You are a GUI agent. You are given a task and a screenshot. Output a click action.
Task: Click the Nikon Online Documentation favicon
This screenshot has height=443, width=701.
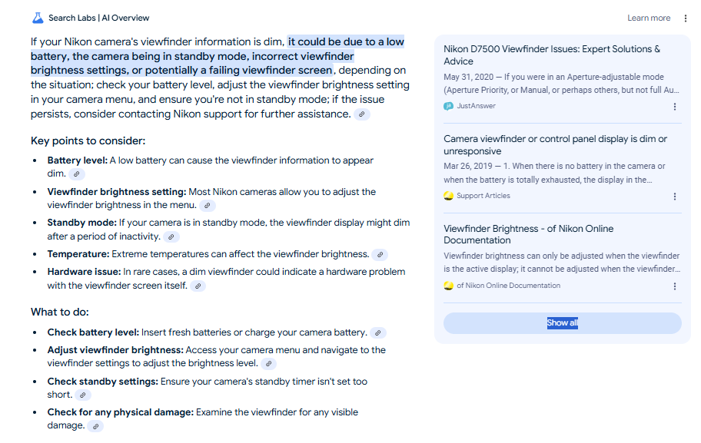pos(448,286)
